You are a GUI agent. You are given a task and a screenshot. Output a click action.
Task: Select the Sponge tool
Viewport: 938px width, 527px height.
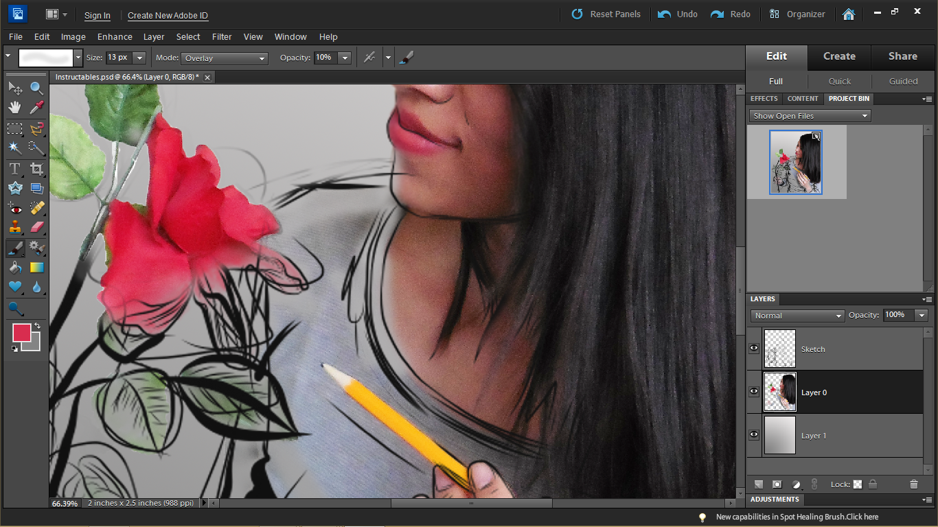click(15, 309)
